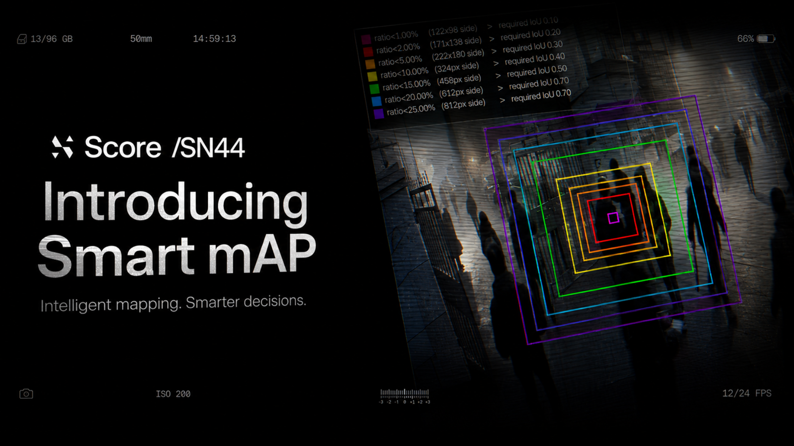
Task: Pick the green swatch for ratio<15.00%
Action: coord(374,88)
